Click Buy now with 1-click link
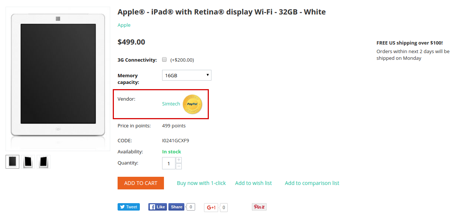 201,183
